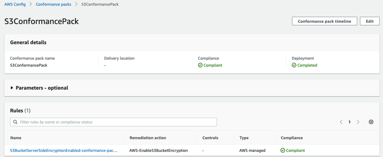Viewport: 383px width, 157px height.
Task: Go to next rules page chevron
Action: click(358, 122)
